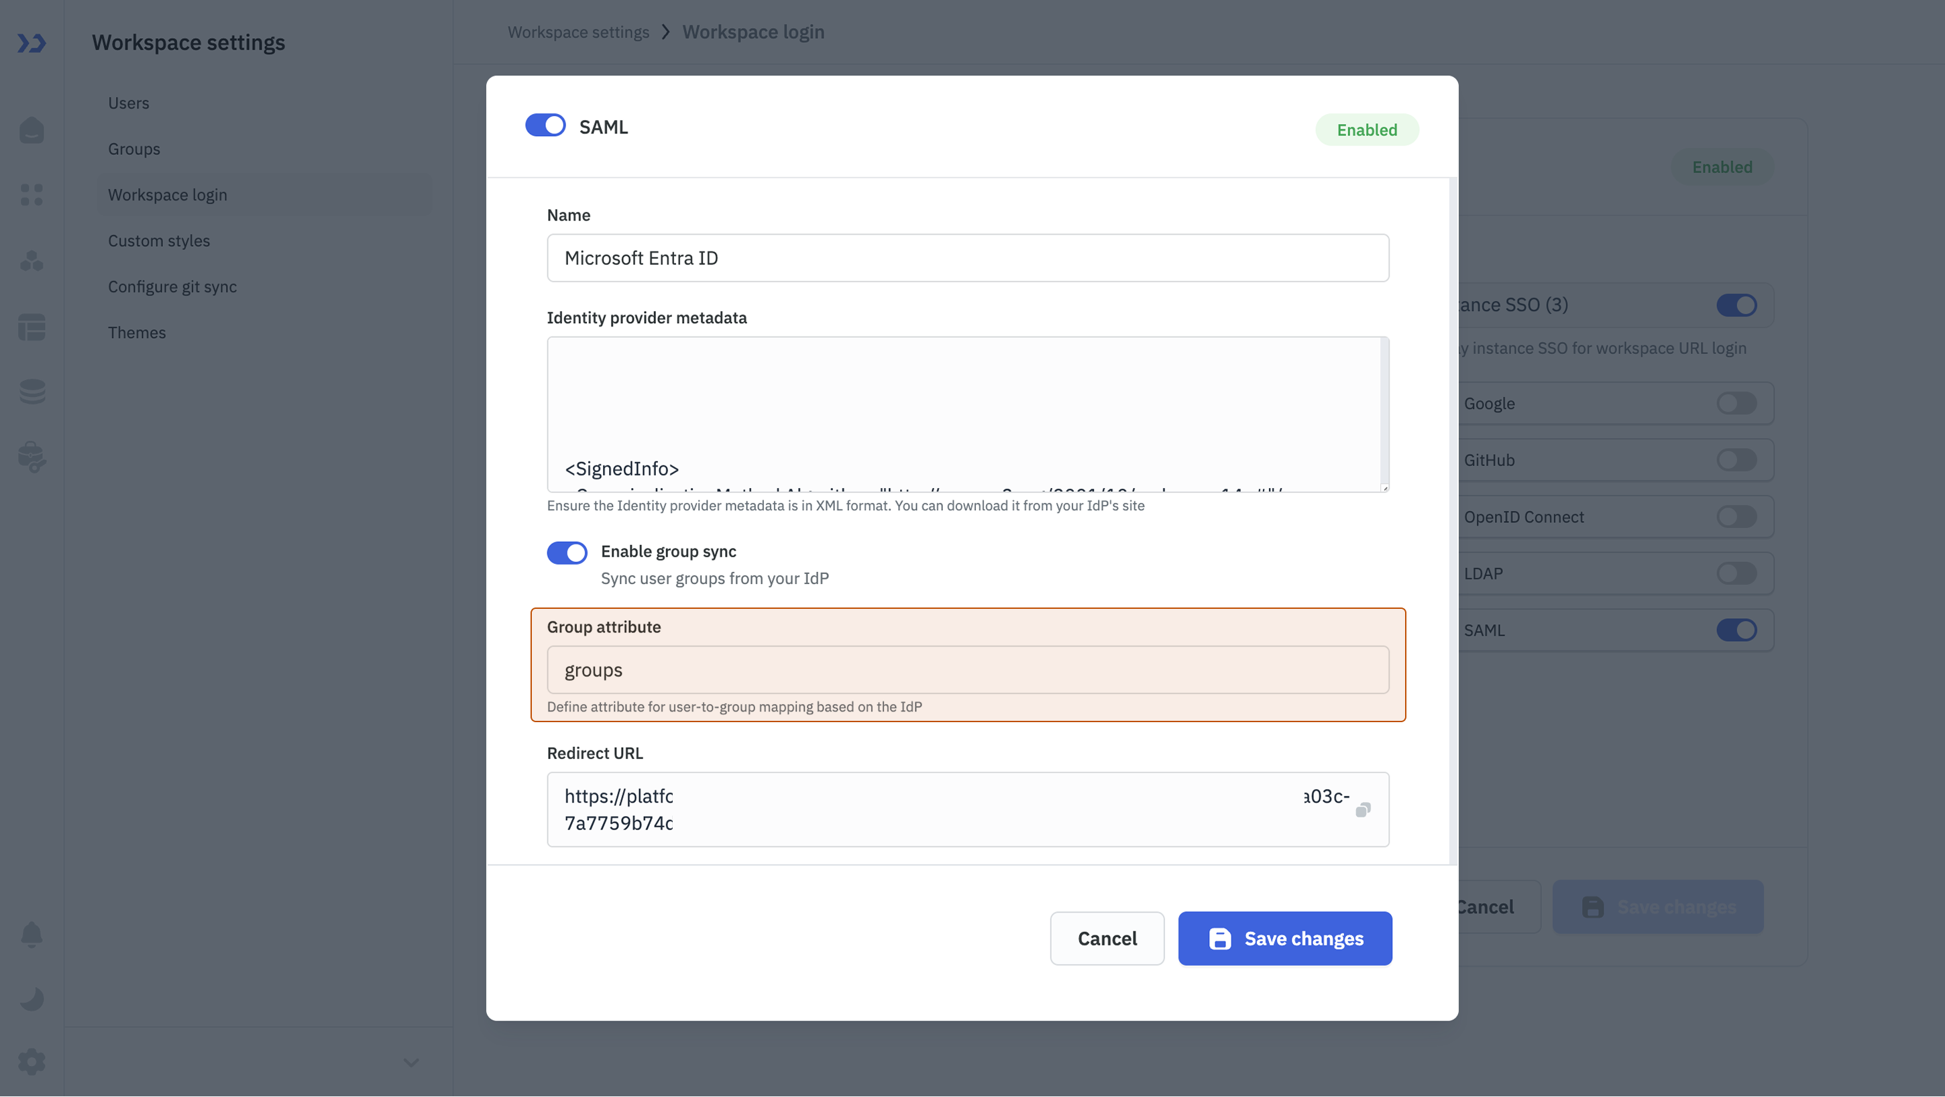
Task: Open the Themes settings section
Action: (x=137, y=332)
